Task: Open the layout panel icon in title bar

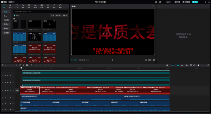Action: click(x=156, y=2)
